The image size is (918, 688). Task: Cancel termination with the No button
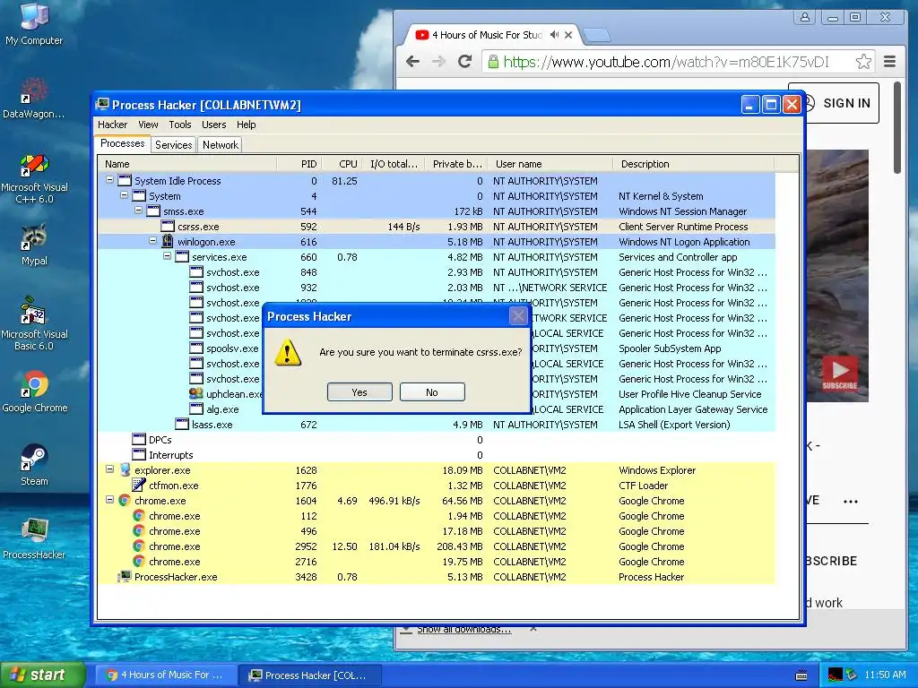click(x=432, y=392)
